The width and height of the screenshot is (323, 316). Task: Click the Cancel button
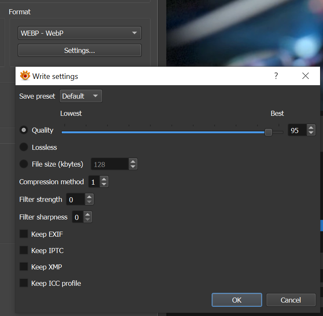click(291, 300)
